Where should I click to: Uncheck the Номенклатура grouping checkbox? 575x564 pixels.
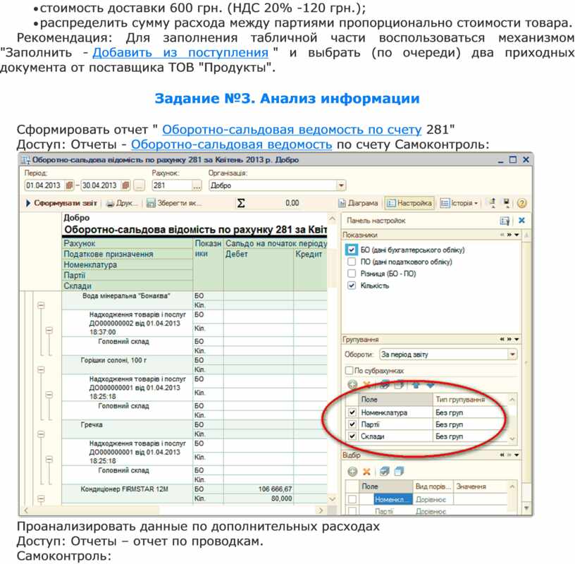(352, 412)
